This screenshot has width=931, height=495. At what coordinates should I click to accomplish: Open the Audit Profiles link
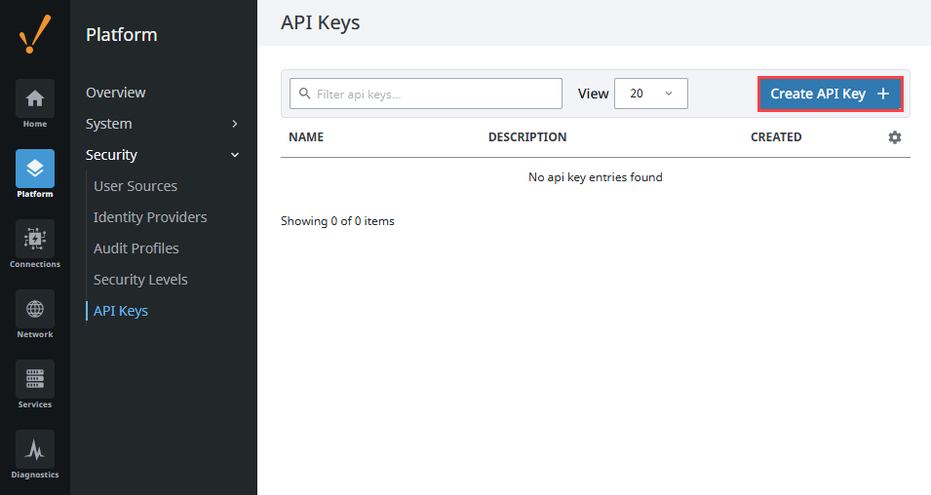point(136,248)
